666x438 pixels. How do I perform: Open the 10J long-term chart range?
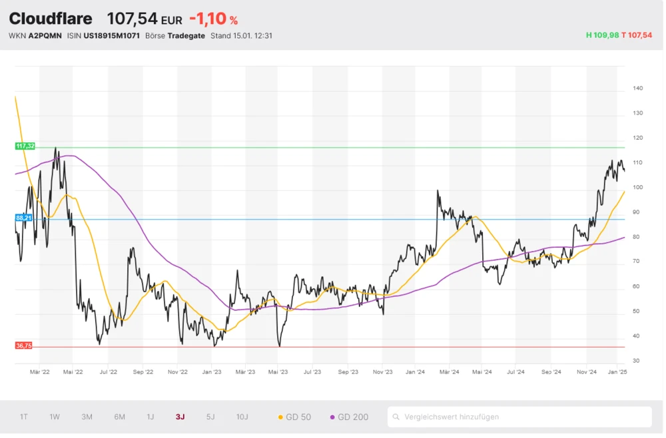click(242, 417)
